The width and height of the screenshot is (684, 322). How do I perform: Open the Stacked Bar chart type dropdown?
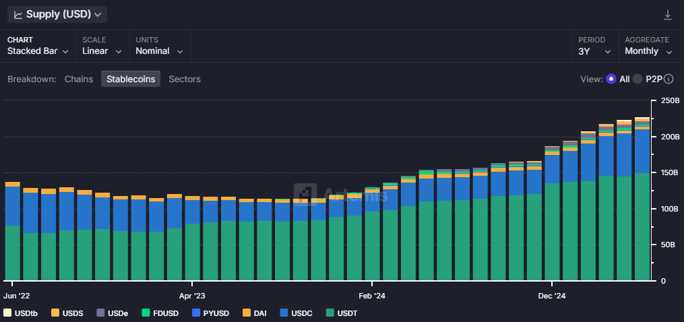[38, 51]
